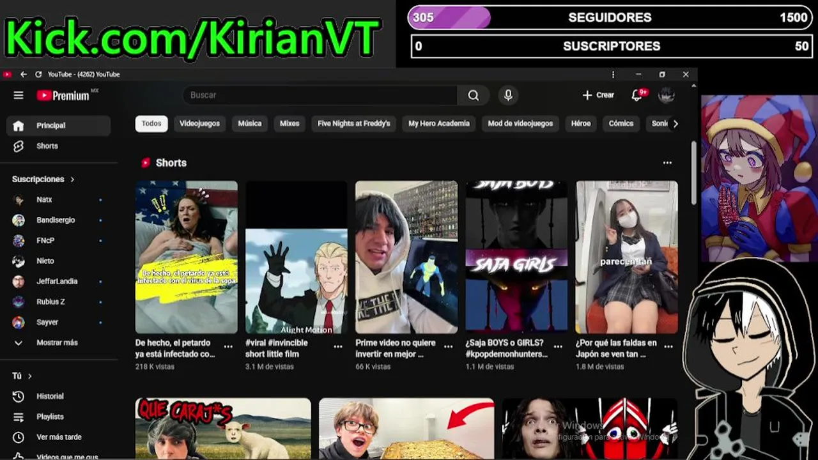Select the Videojuegos filter chip
Viewport: 818px width, 460px height.
coord(199,123)
